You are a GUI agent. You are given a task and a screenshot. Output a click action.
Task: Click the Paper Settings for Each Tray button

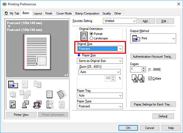click(153, 104)
